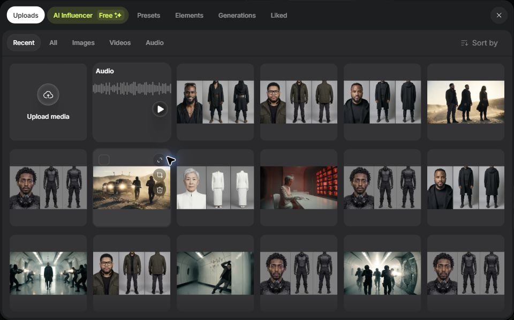
Task: Show All media filter
Action: pyautogui.click(x=53, y=43)
